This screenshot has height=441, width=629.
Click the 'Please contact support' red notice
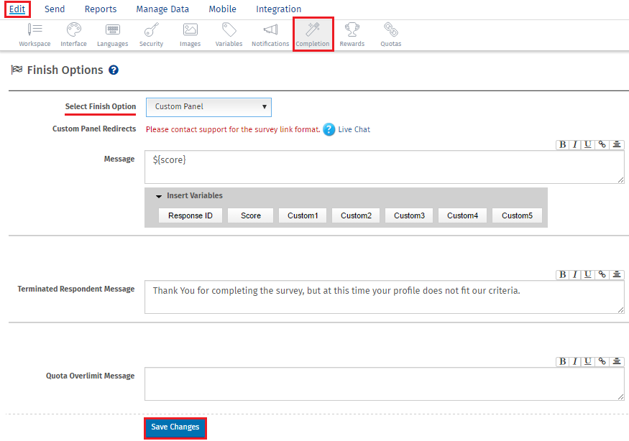233,129
